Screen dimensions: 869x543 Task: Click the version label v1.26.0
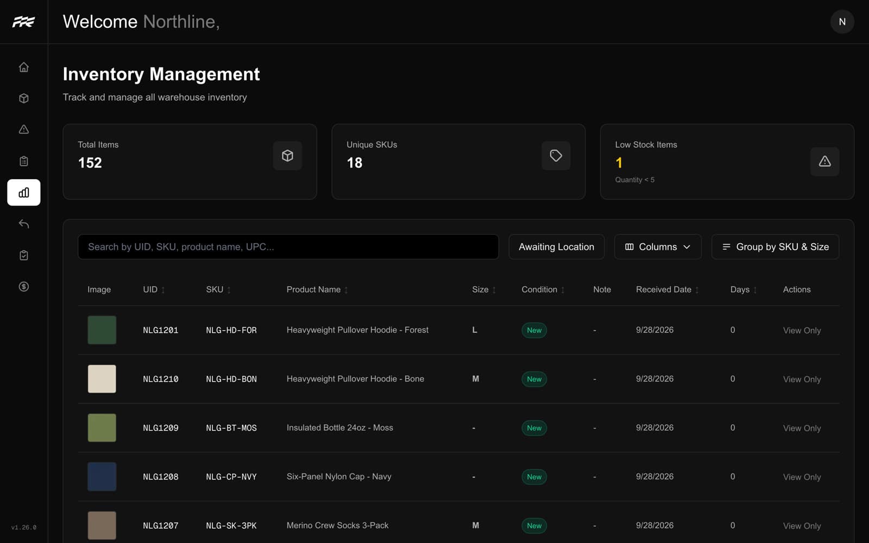[x=24, y=527]
